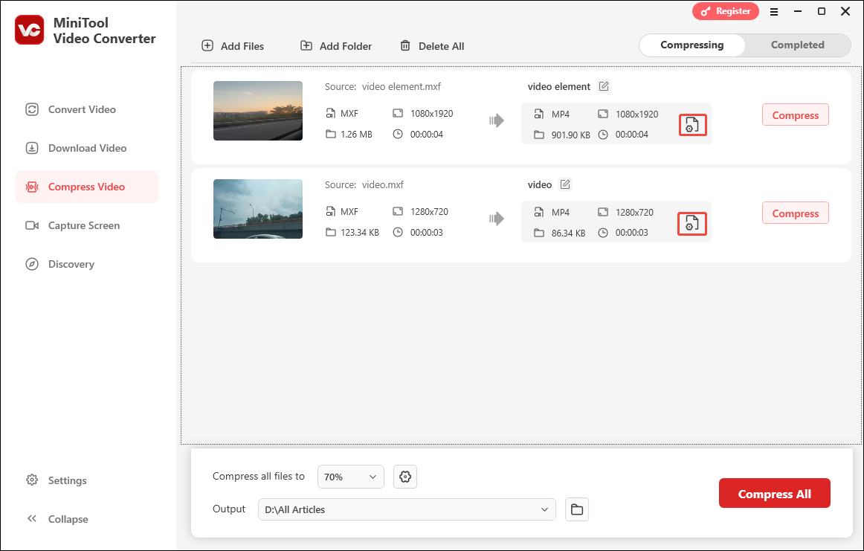Browse output folder with folder icon

[577, 509]
